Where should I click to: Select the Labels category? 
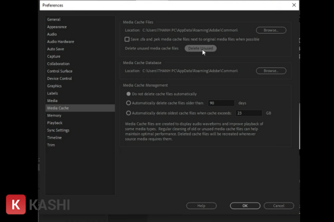[53, 93]
